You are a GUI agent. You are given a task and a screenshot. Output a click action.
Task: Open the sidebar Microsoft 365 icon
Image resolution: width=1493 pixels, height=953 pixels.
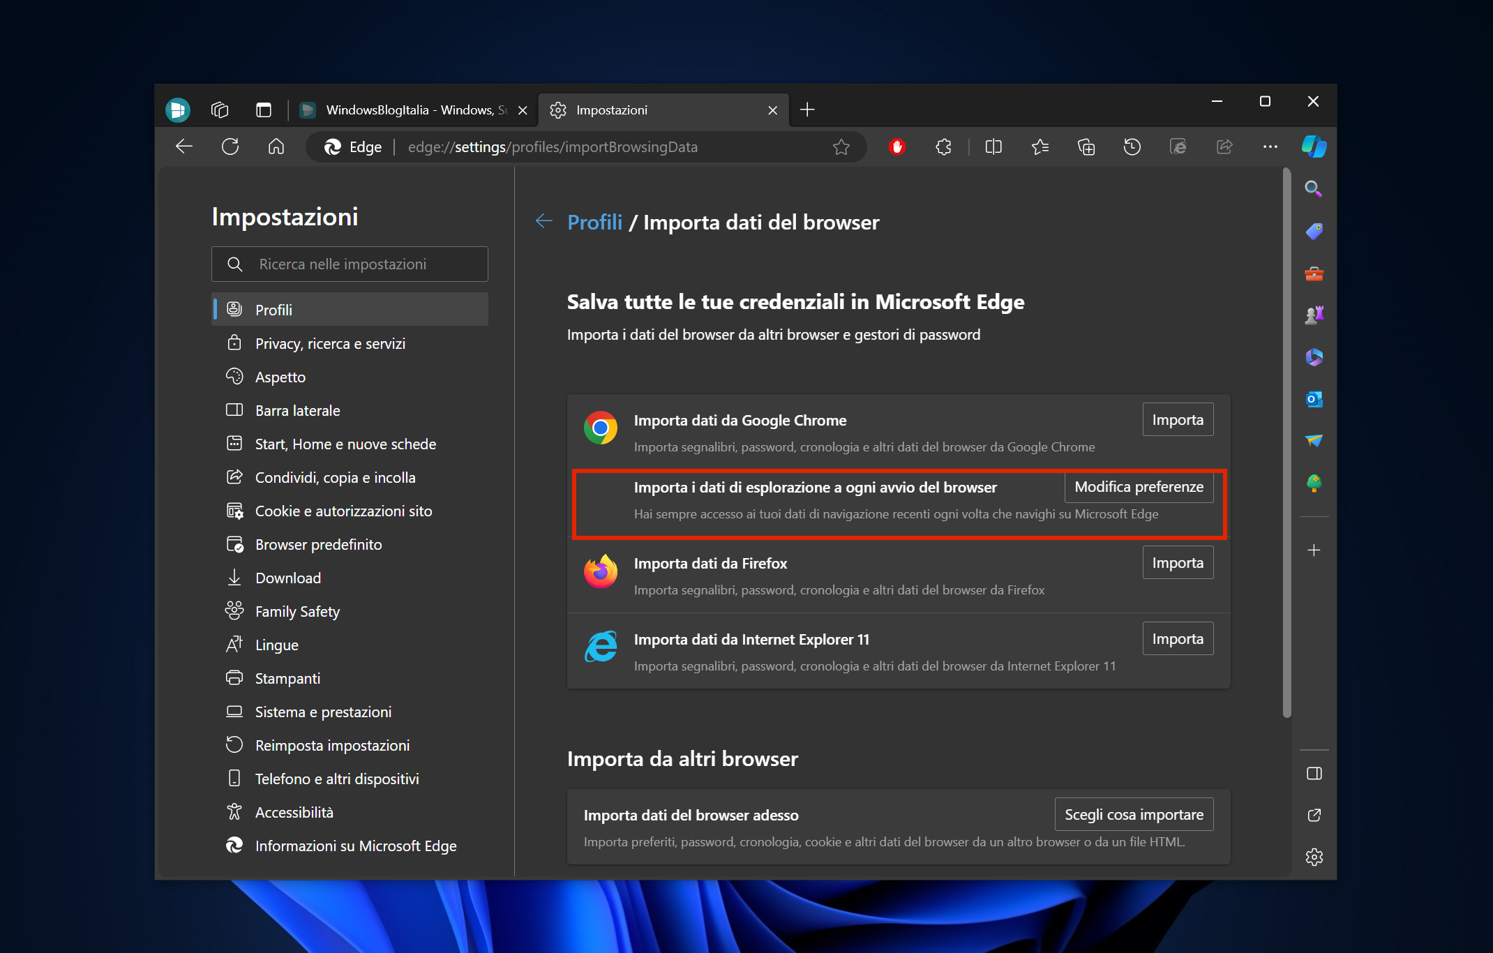point(1314,357)
